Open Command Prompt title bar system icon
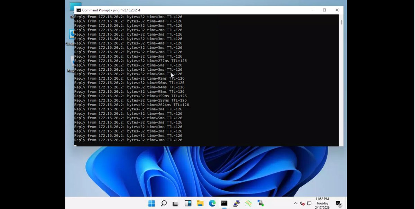Viewport: 415px width, 209px height. 79,10
